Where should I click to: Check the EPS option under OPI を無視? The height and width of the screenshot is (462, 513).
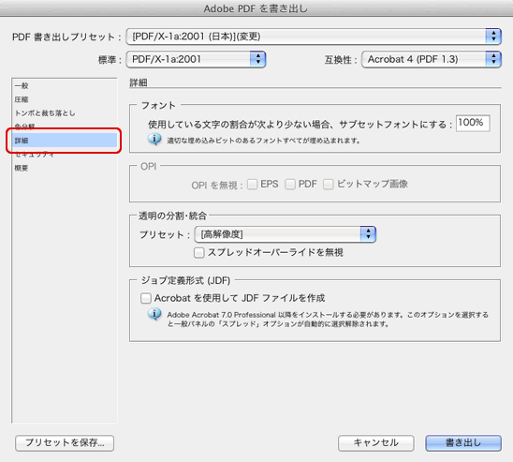click(x=252, y=185)
